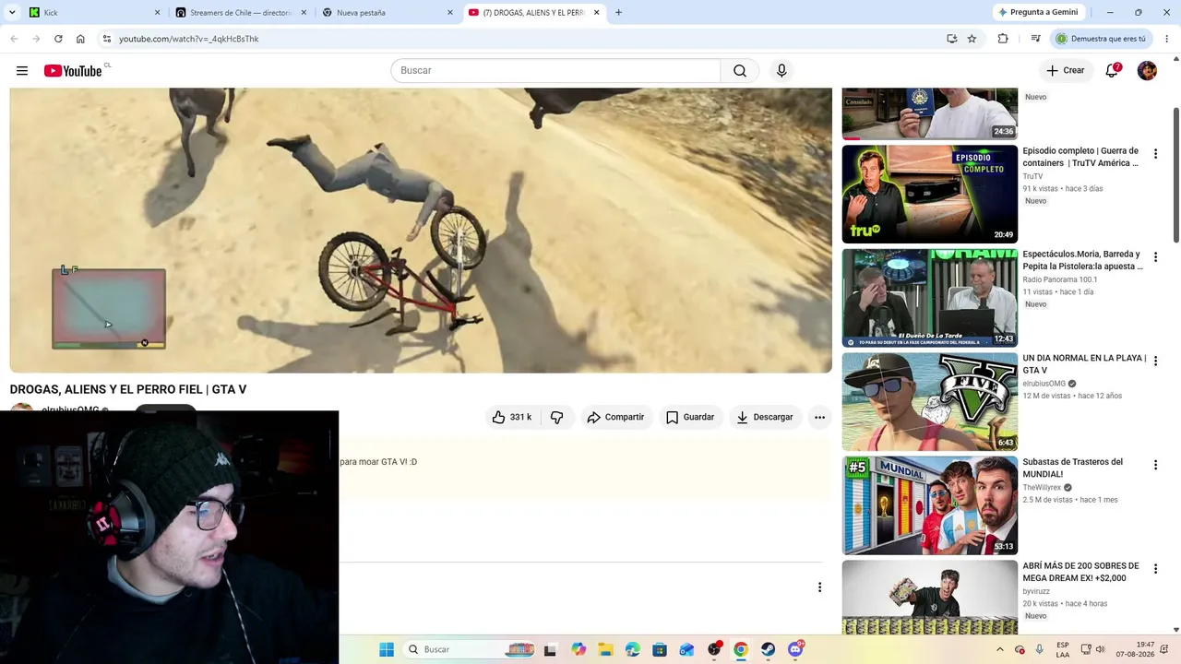Share the video with Compartir

click(x=615, y=417)
